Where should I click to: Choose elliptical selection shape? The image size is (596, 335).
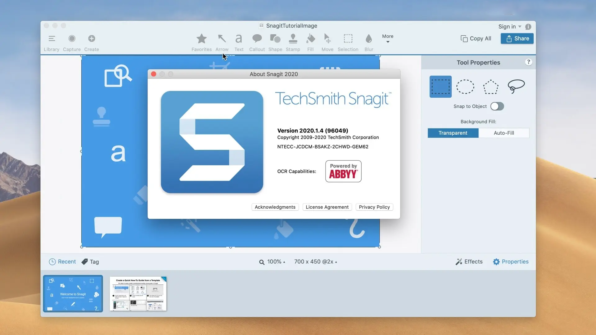click(x=465, y=87)
